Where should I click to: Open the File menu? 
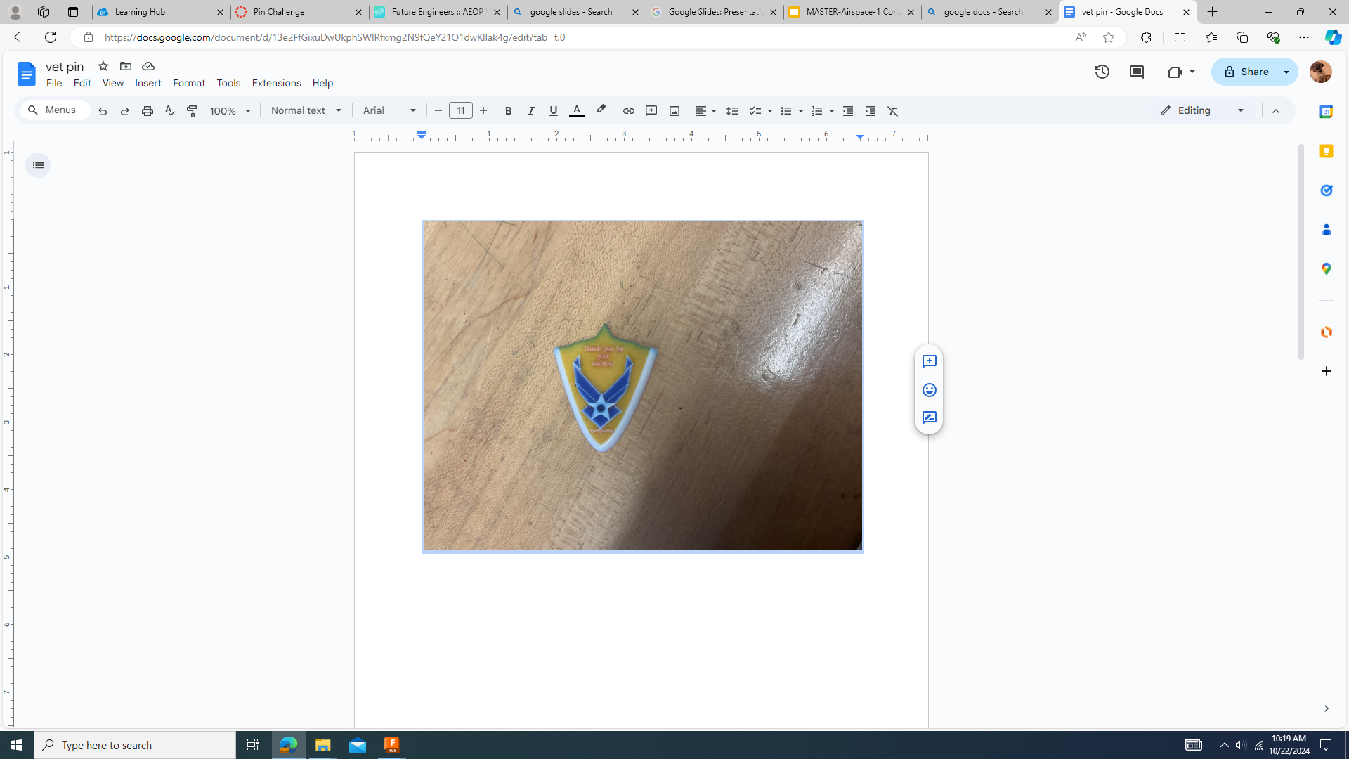[54, 83]
